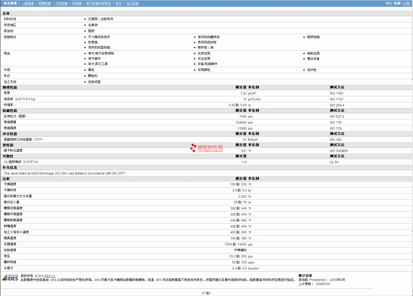Click the 自然色 appearance value

pyautogui.click(x=312, y=70)
